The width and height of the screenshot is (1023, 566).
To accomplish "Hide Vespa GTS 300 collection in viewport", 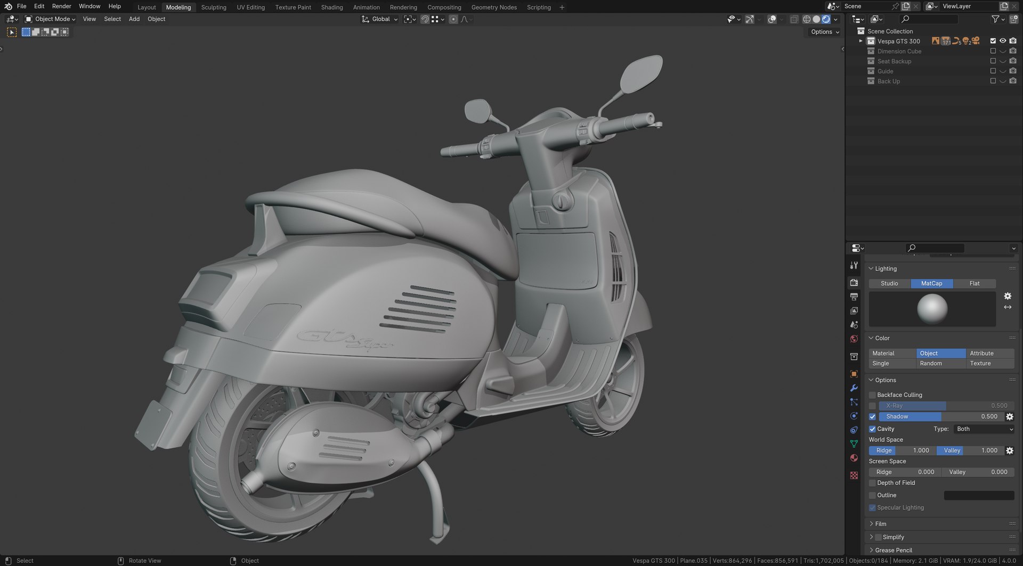I will click(x=1003, y=41).
